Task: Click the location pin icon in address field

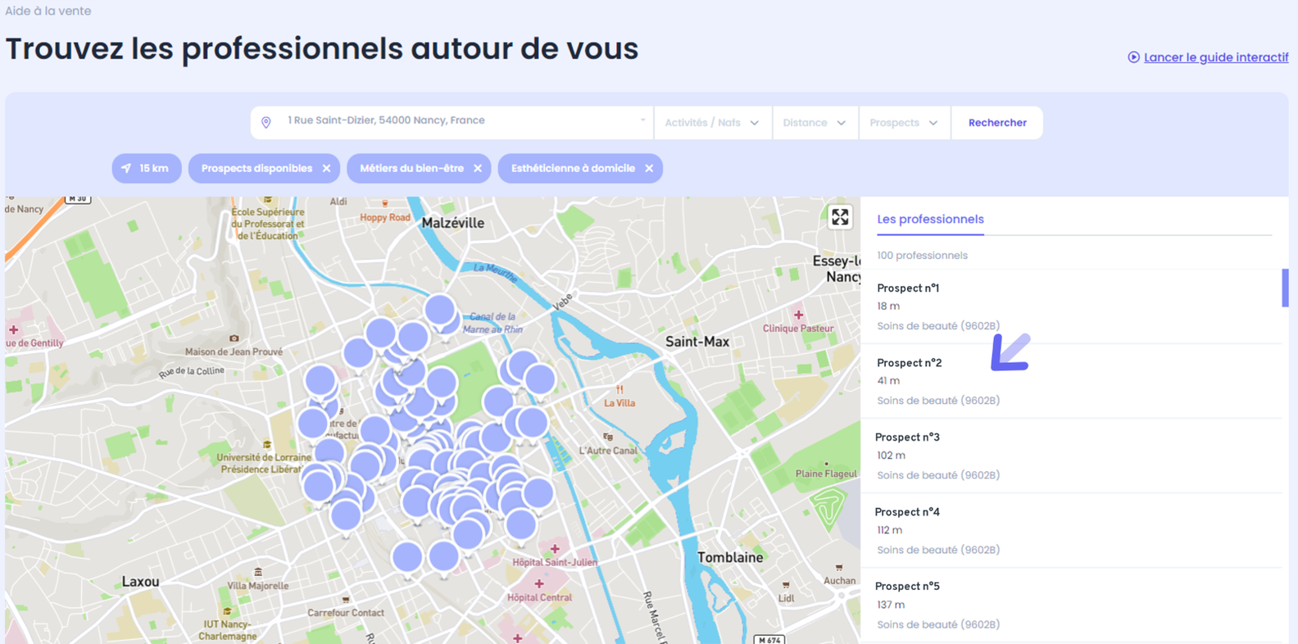Action: [266, 123]
